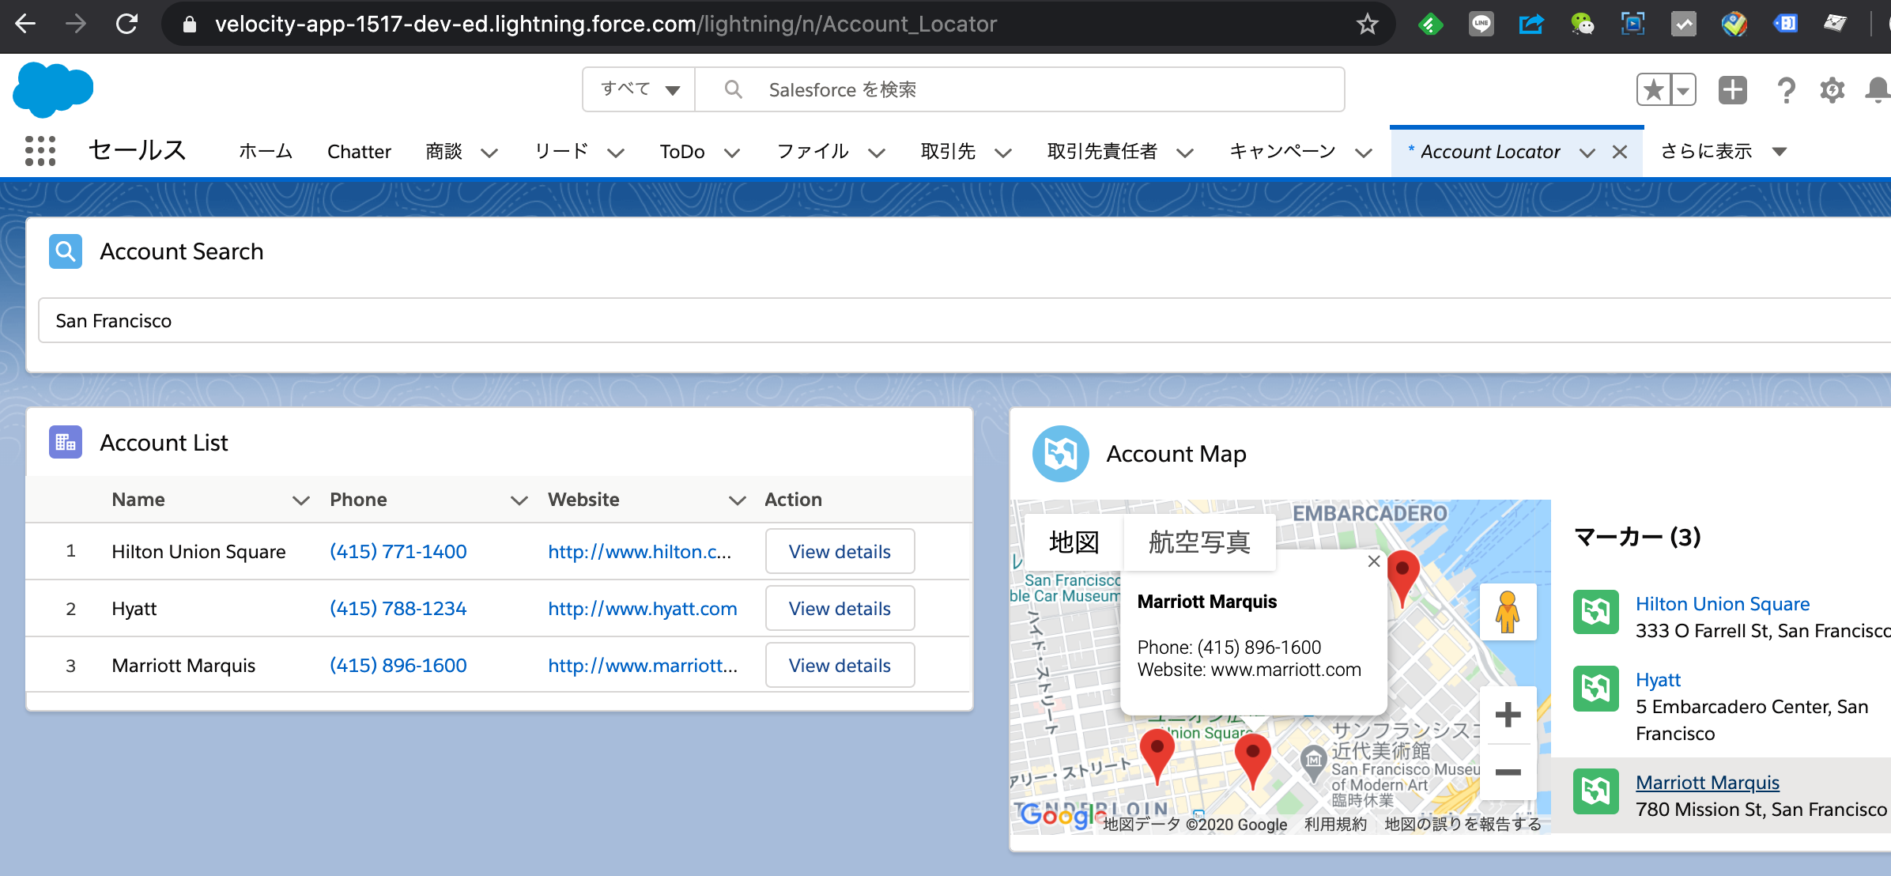Click the Marriott Marquis marker list icon

(1595, 791)
